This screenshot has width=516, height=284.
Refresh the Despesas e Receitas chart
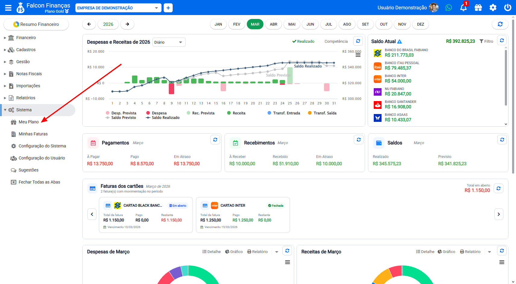coord(358,41)
